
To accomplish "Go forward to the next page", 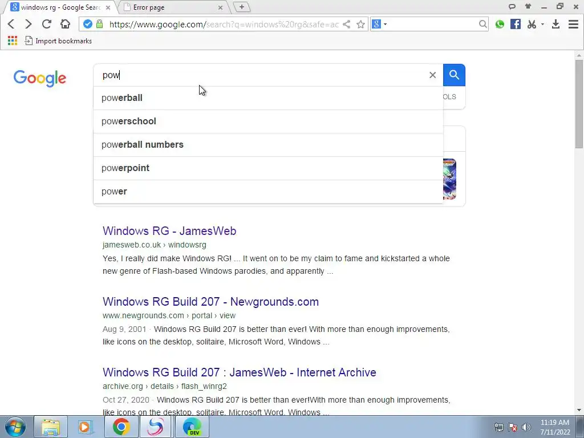I will tap(29, 24).
